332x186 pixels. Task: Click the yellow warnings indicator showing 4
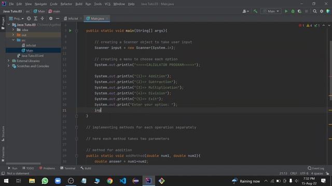tap(309, 25)
